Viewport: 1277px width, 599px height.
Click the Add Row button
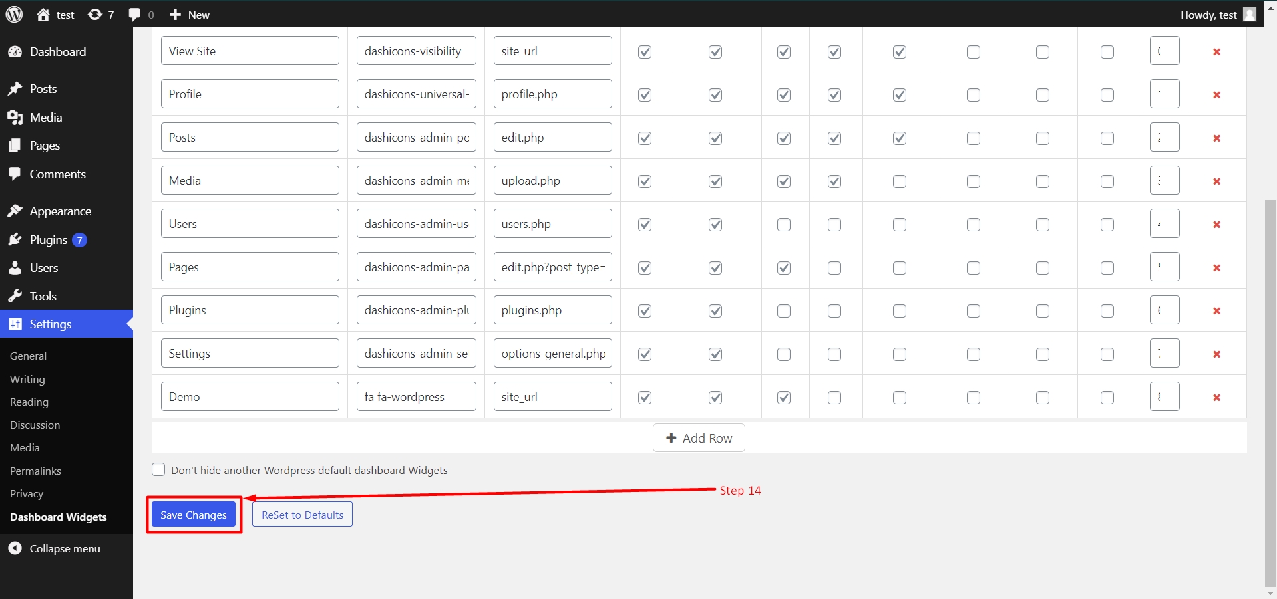699,438
